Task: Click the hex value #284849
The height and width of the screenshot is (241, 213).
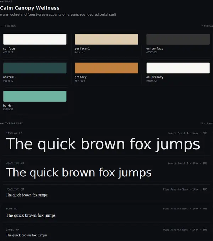Action: tap(8, 81)
